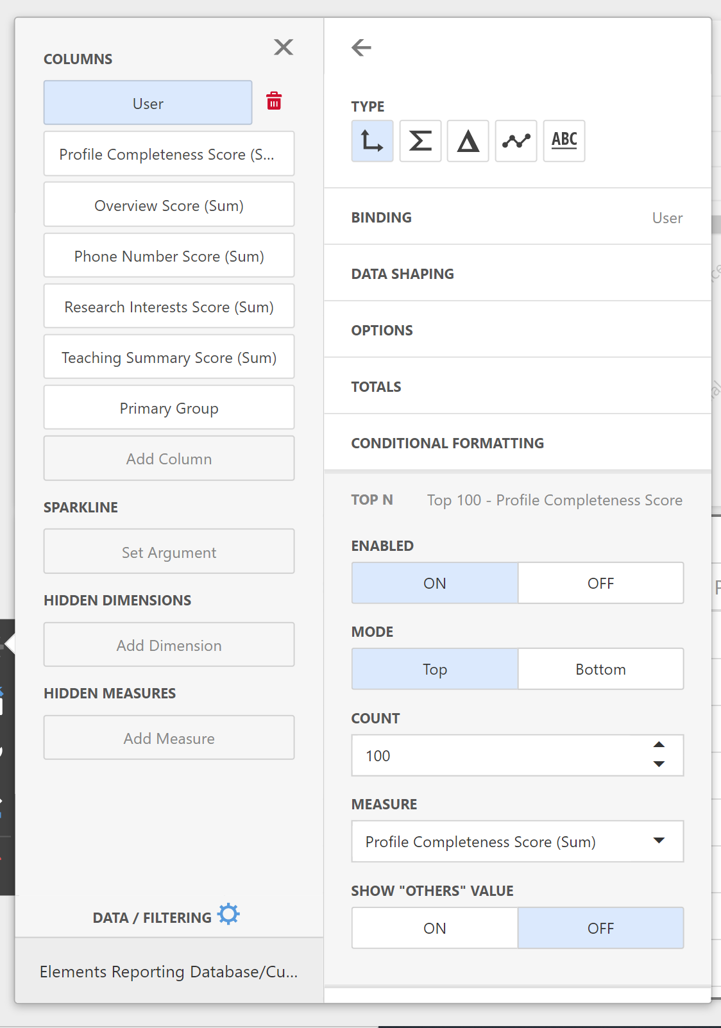Image resolution: width=721 pixels, height=1028 pixels.
Task: Turn Show Others Value ON
Action: click(435, 929)
